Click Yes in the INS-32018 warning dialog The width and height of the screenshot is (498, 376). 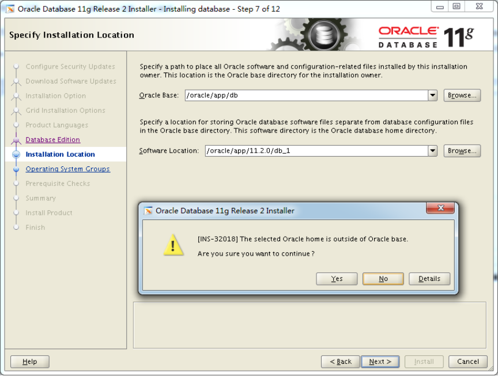coord(337,279)
